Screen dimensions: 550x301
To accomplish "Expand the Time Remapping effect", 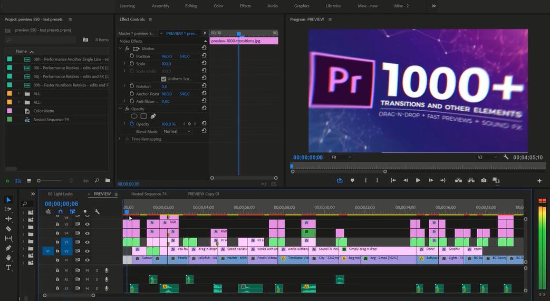I will [x=120, y=139].
